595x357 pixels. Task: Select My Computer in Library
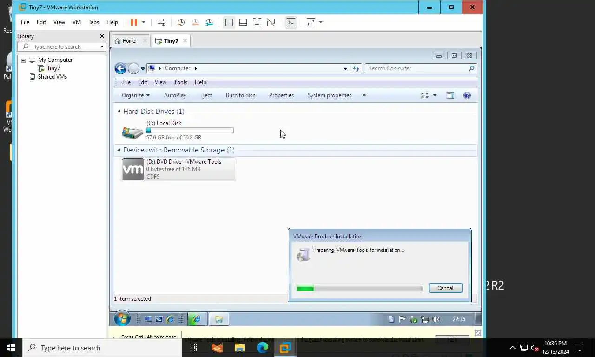pyautogui.click(x=55, y=60)
